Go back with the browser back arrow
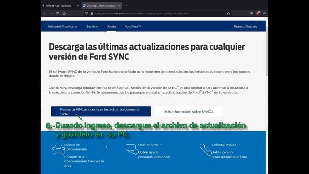Image resolution: width=309 pixels, height=174 pixels. [44, 14]
